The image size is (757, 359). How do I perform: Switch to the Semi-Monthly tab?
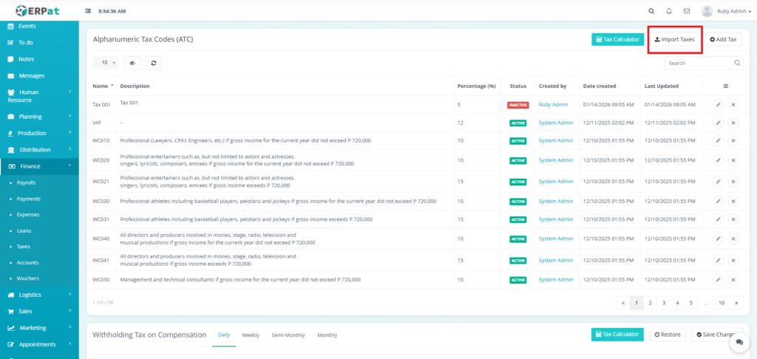point(288,335)
